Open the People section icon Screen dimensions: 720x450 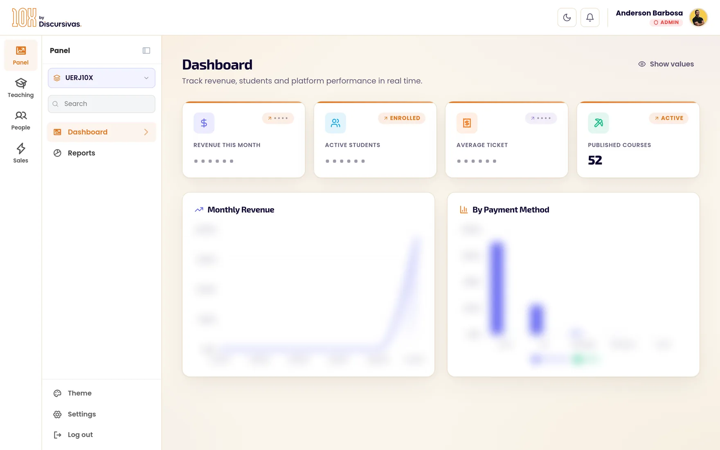point(21,116)
